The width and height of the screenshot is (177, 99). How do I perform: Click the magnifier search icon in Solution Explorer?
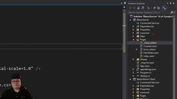[172, 12]
